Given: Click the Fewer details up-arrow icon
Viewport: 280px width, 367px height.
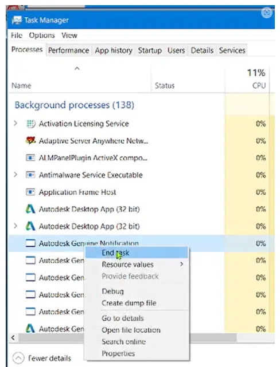Looking at the screenshot, I should 18,358.
